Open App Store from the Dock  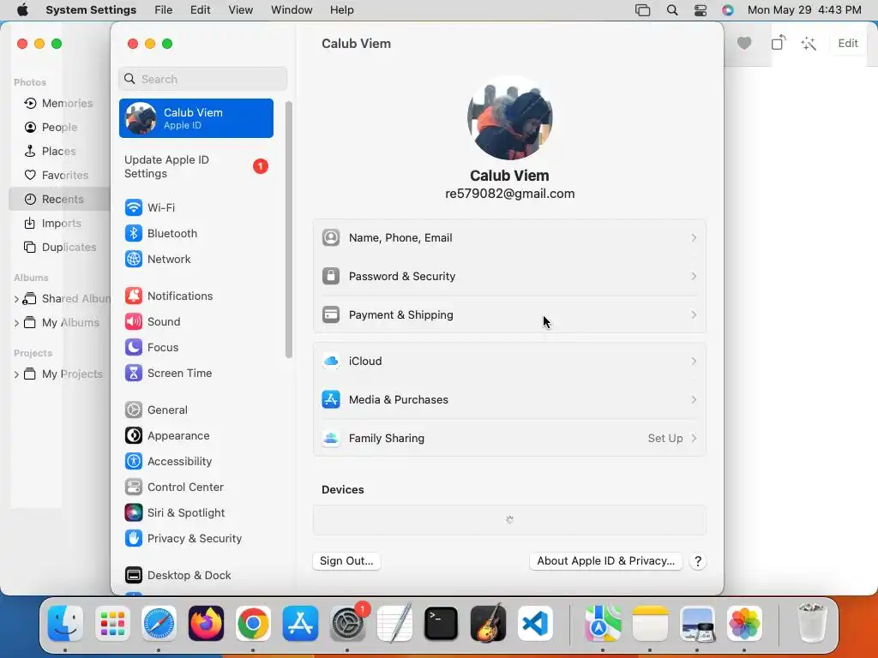click(x=300, y=624)
